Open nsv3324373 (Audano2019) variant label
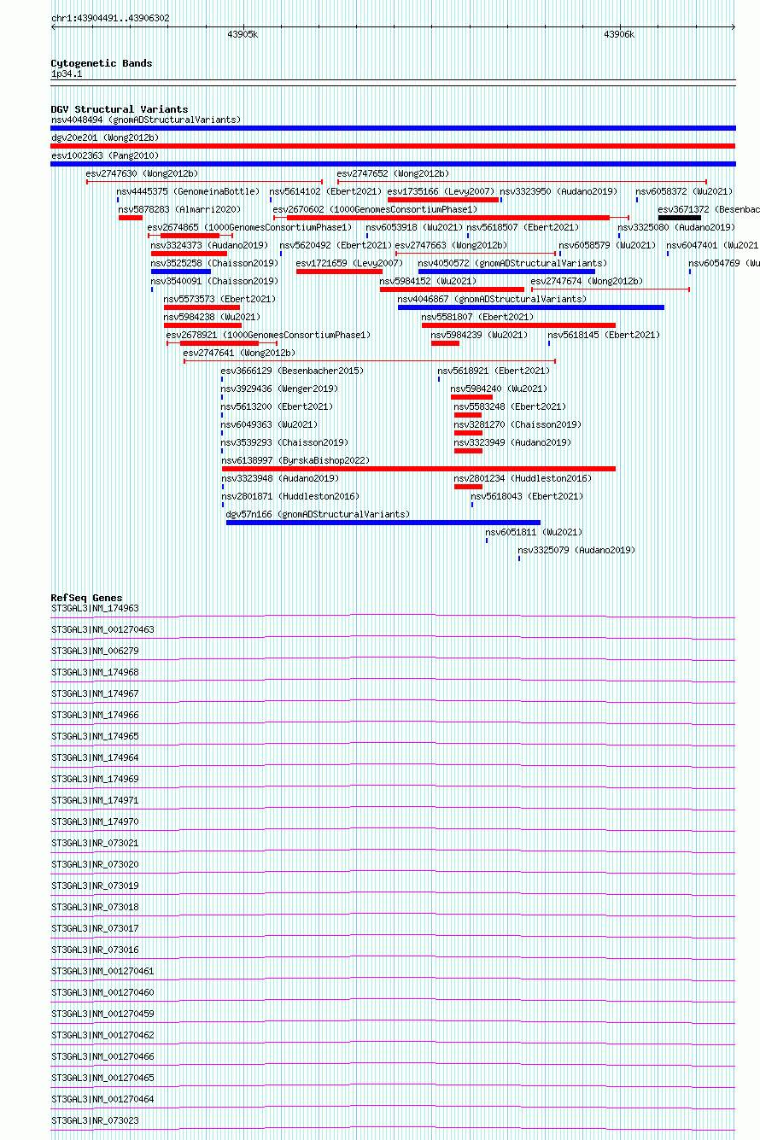The height and width of the screenshot is (1140, 760). pyautogui.click(x=210, y=245)
